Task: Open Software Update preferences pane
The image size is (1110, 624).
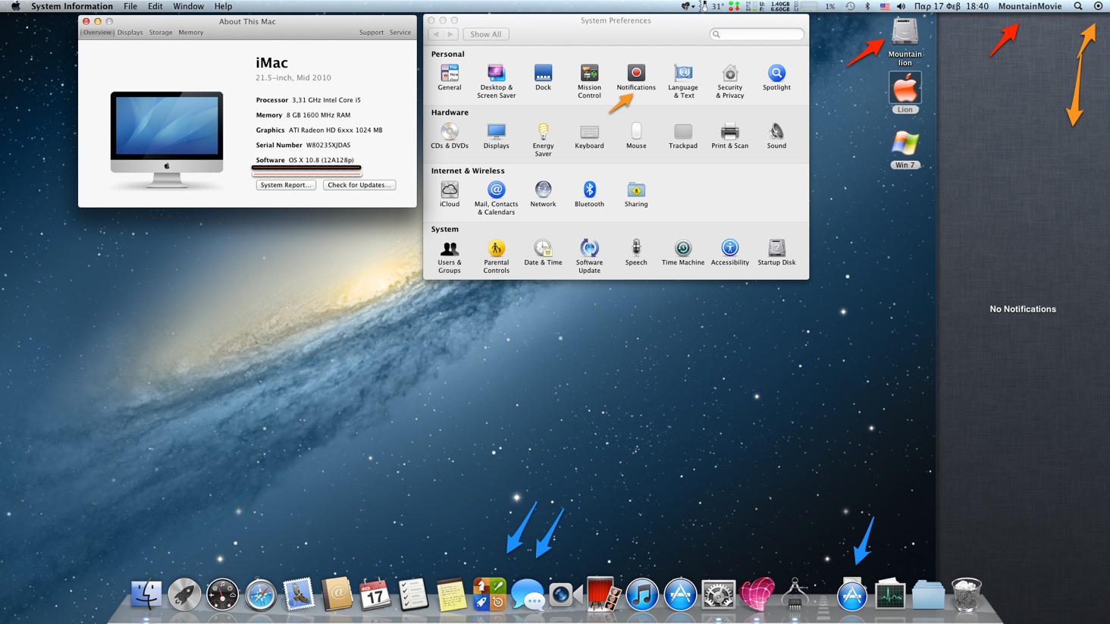Action: pos(589,256)
